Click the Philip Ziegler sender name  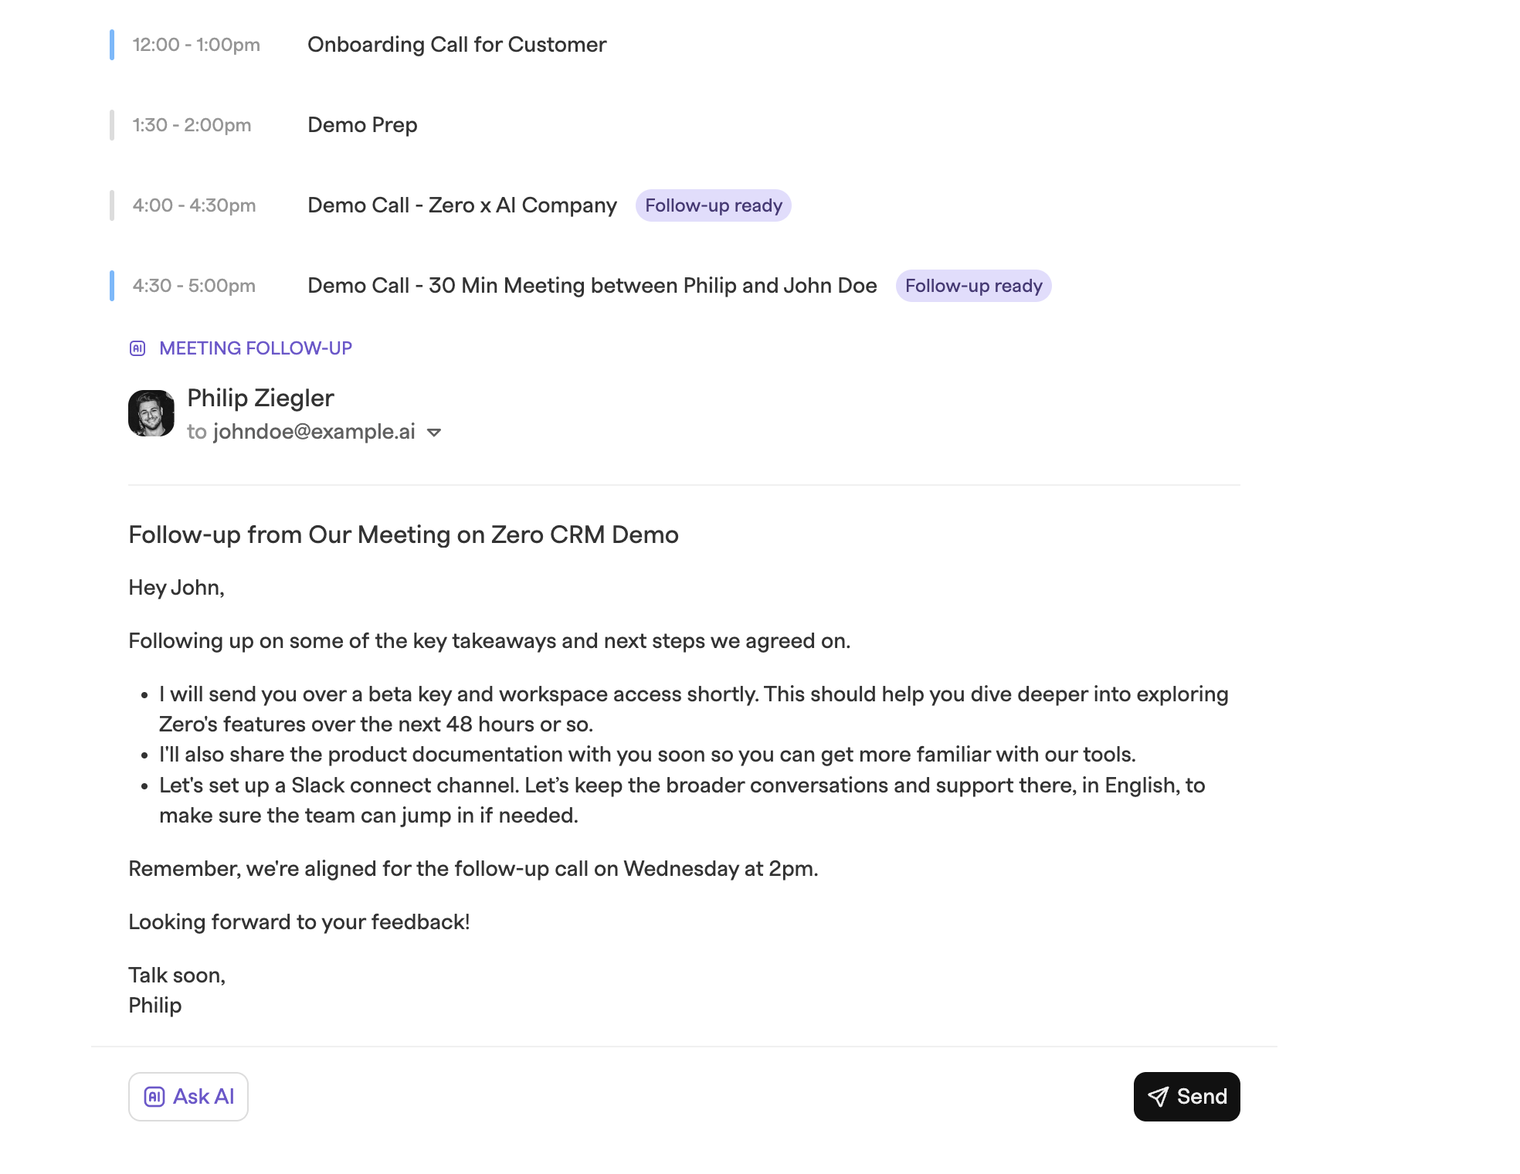tap(260, 398)
